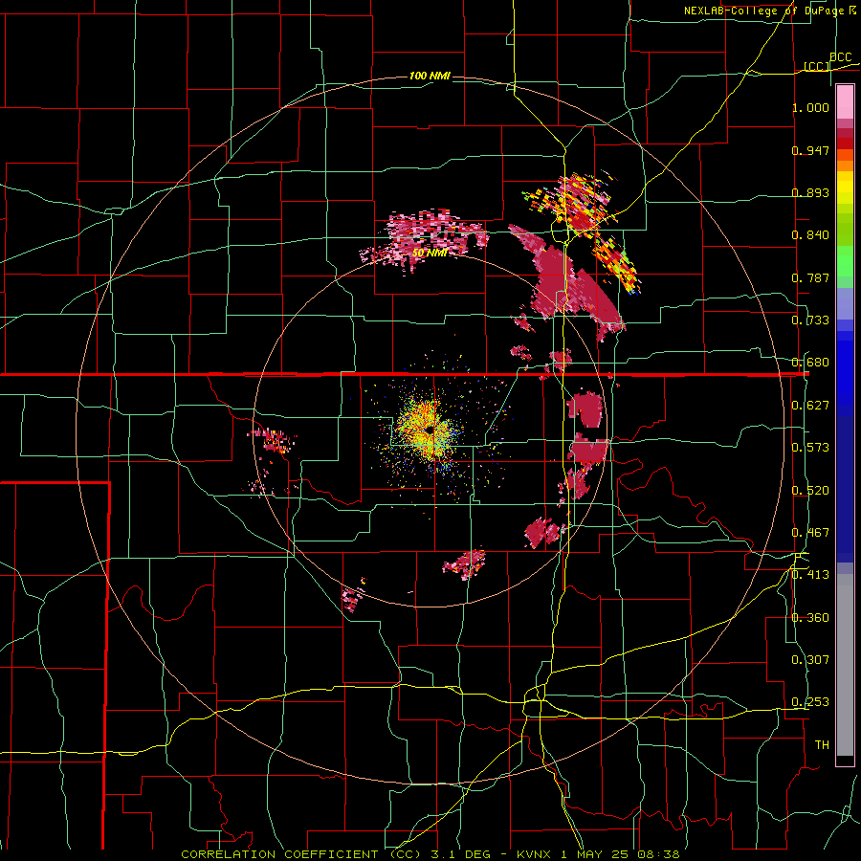Pick the light pink segment of color bar

point(845,102)
